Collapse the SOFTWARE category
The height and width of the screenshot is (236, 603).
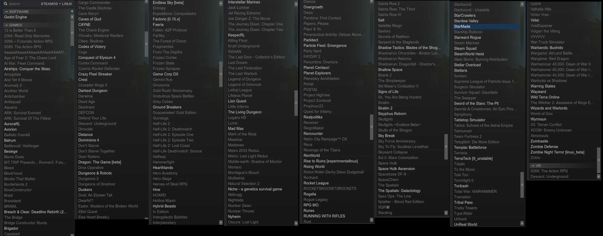(x=6, y=12)
